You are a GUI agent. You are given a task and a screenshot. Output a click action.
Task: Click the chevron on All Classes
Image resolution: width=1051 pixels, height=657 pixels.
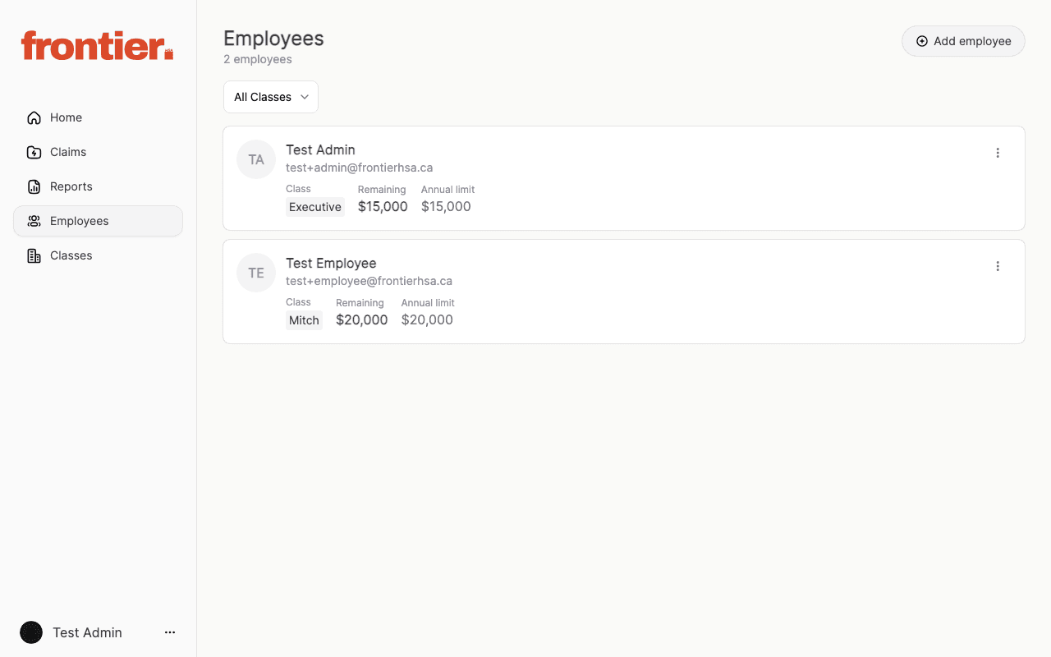coord(305,97)
